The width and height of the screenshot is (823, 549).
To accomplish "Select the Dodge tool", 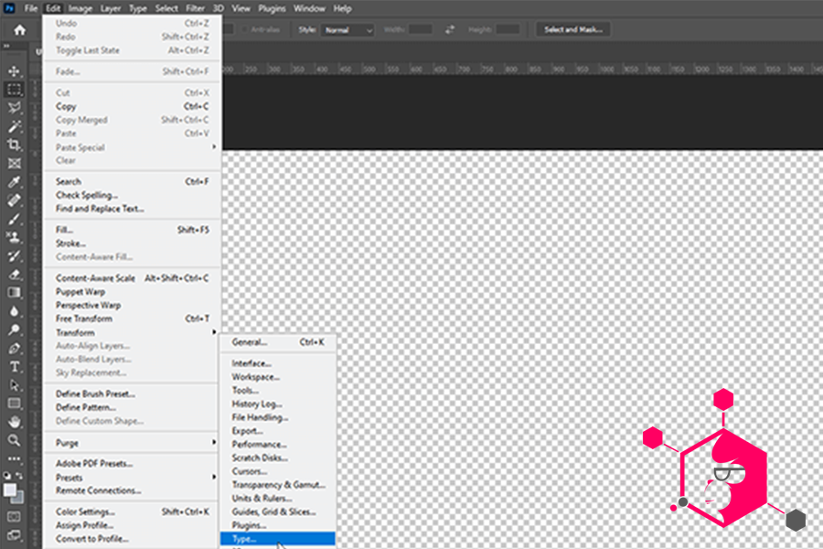I will click(x=14, y=330).
